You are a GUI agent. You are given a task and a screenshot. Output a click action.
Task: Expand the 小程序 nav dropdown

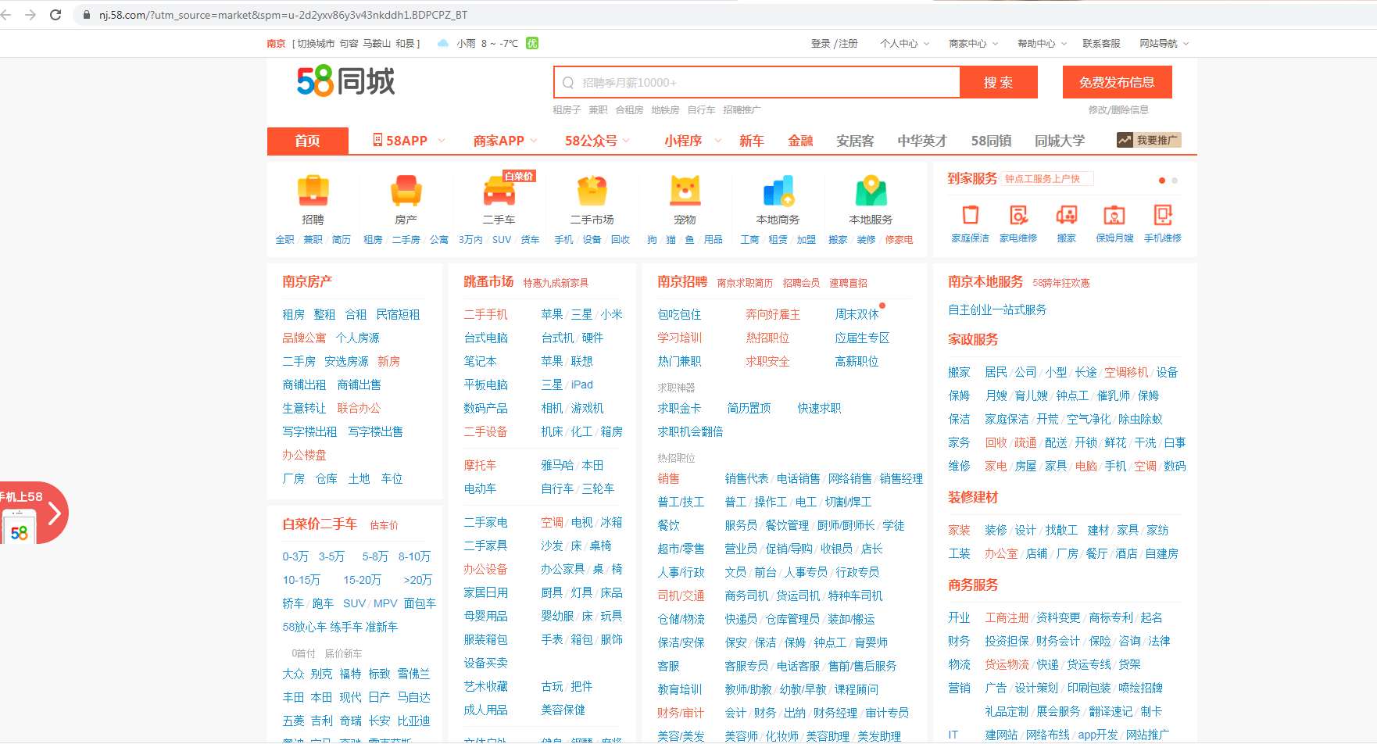692,141
